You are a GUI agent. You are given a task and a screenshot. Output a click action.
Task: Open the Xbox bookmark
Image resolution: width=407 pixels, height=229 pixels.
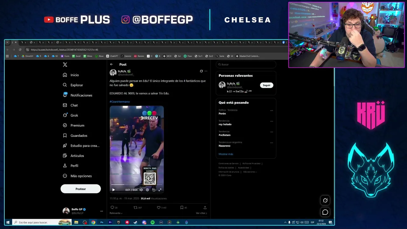pyautogui.click(x=99, y=56)
